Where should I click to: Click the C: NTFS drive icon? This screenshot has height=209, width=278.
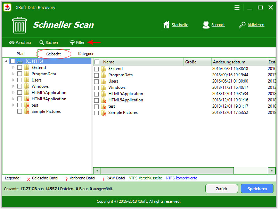[x=20, y=61]
